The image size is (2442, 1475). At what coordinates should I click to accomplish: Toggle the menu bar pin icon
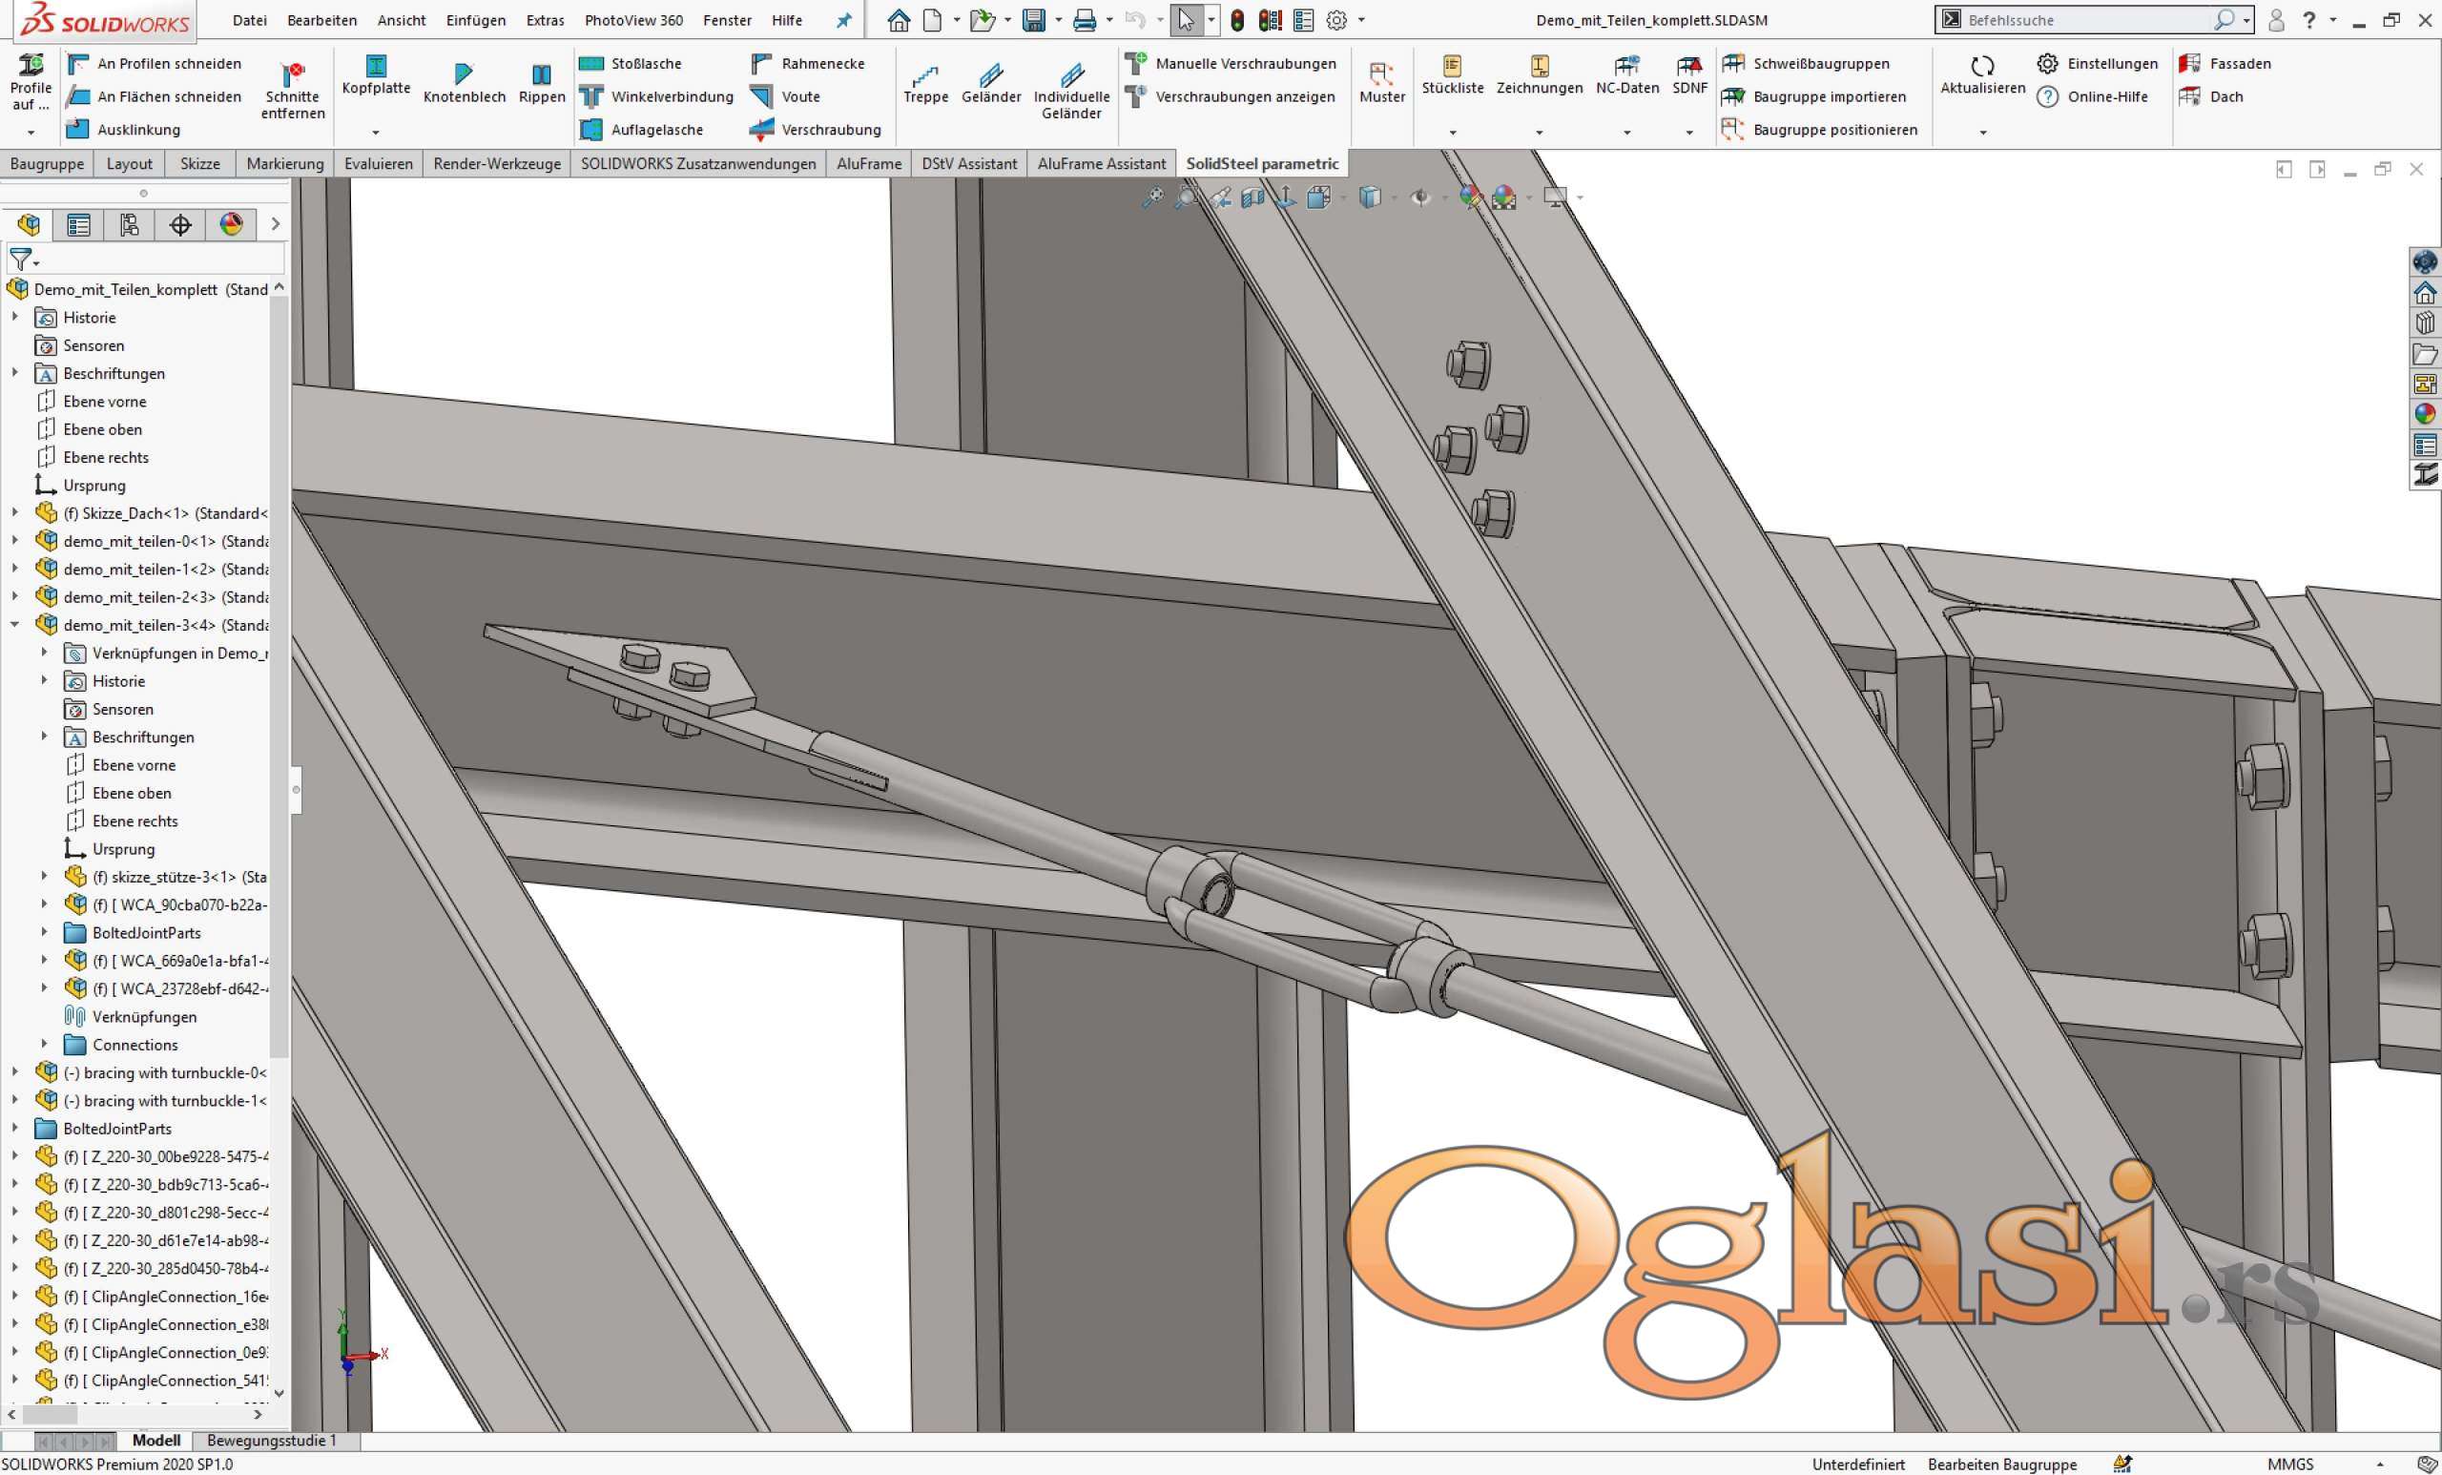pyautogui.click(x=843, y=21)
